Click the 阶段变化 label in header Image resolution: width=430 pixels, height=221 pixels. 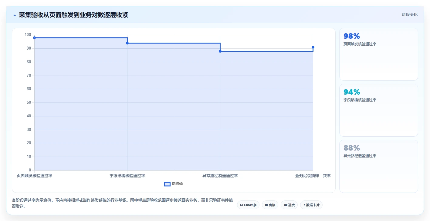click(410, 15)
